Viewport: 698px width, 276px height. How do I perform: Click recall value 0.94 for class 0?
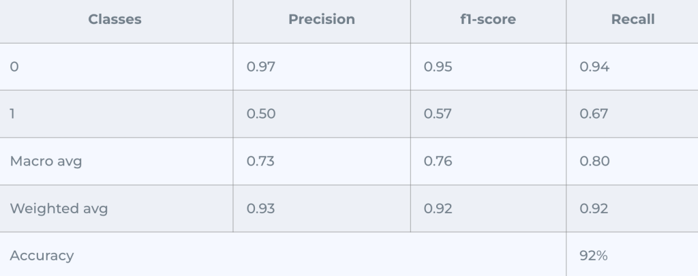[594, 67]
